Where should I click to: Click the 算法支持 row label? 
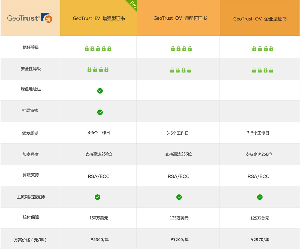[x=31, y=175]
